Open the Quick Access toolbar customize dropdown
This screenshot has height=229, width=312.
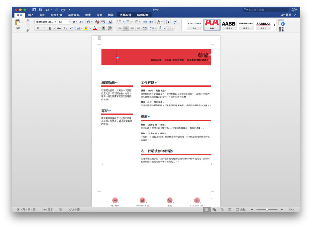pyautogui.click(x=69, y=9)
